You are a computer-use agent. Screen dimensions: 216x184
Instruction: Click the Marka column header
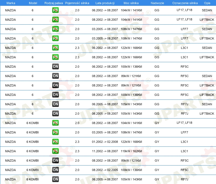[x=11, y=3]
